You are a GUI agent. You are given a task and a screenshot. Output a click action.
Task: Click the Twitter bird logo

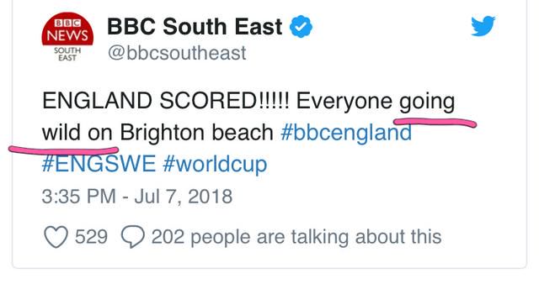pyautogui.click(x=483, y=26)
